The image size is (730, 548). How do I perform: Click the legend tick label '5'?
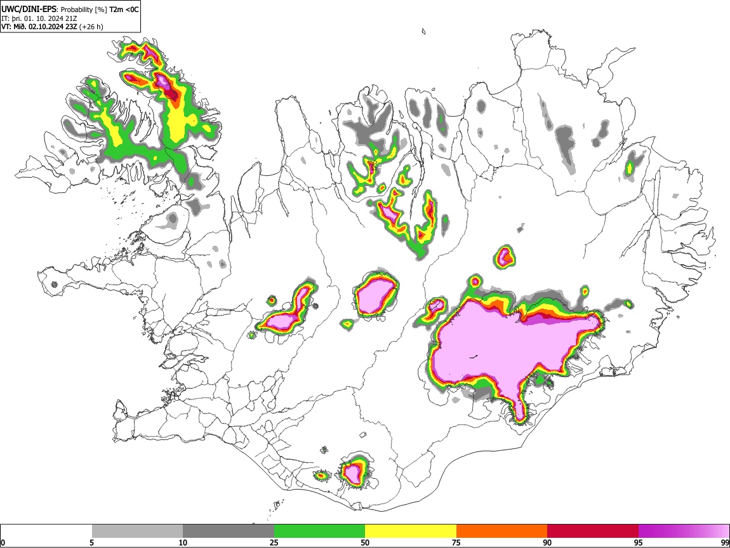pyautogui.click(x=92, y=542)
